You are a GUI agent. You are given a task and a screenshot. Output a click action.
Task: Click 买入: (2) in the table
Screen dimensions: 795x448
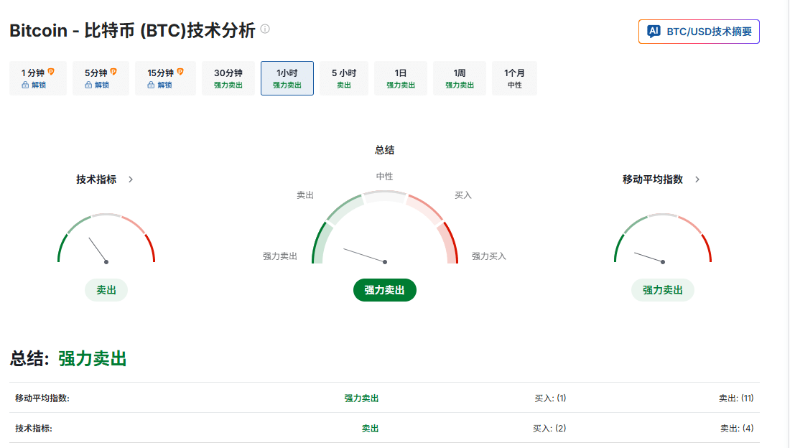[x=549, y=428]
